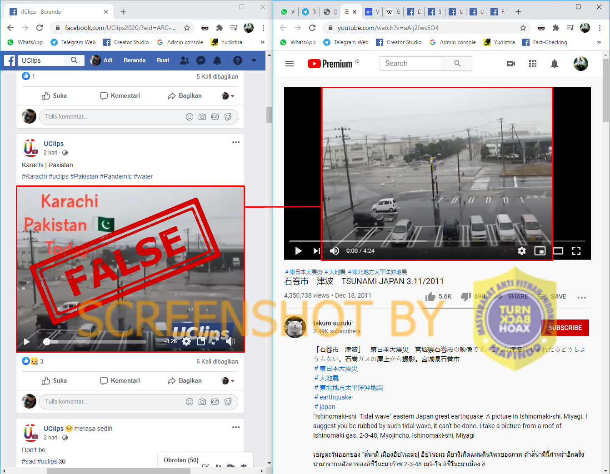
Task: Open sticker picker under Karachi post comment box
Action: [228, 402]
